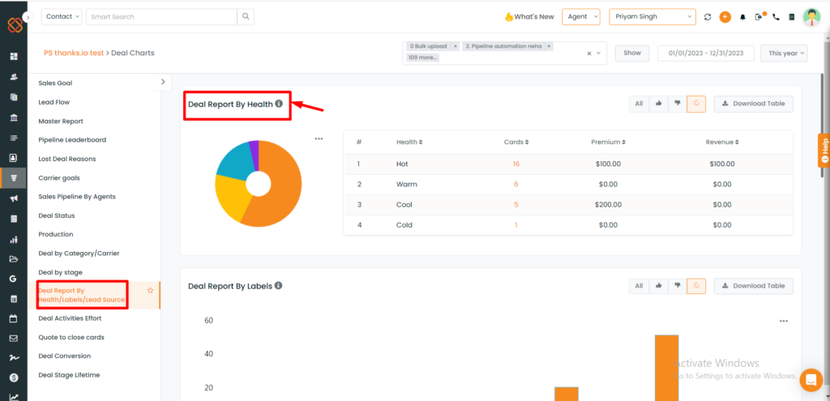Image resolution: width=830 pixels, height=401 pixels.
Task: Click the refresh sync icon in header
Action: (707, 17)
